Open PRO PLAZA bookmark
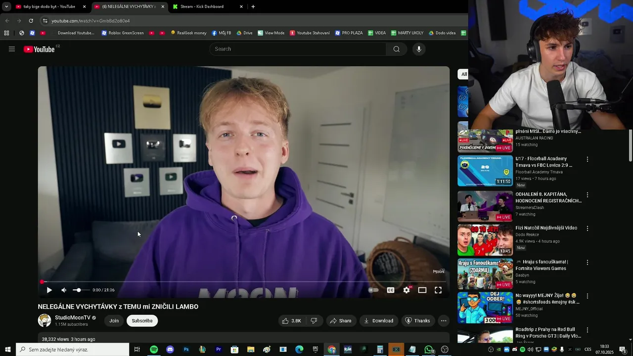This screenshot has height=356, width=633. pyautogui.click(x=349, y=33)
